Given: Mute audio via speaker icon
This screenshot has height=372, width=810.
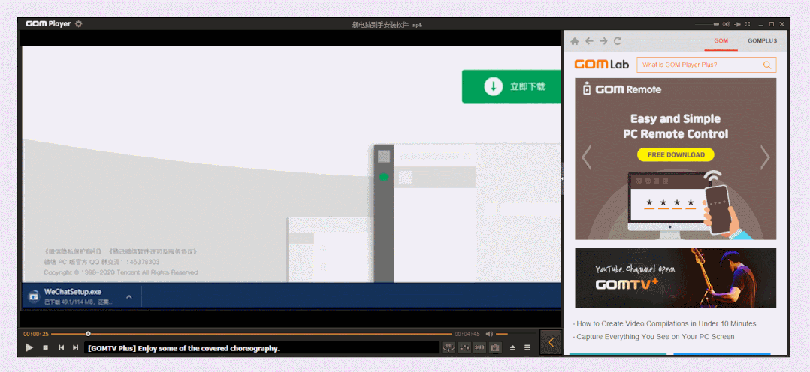Looking at the screenshot, I should click(489, 334).
